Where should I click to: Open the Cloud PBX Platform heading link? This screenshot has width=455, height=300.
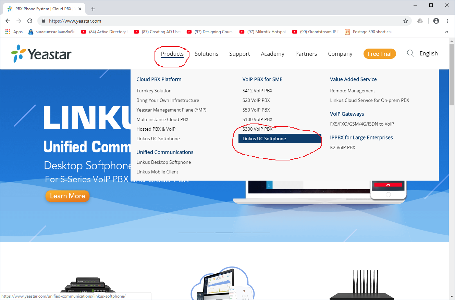pyautogui.click(x=159, y=79)
